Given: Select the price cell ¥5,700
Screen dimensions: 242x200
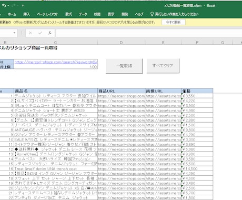Looking at the screenshot, I should 197,193.
